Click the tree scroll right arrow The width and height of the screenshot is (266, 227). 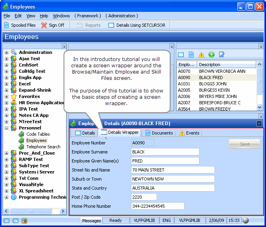[x=63, y=211]
